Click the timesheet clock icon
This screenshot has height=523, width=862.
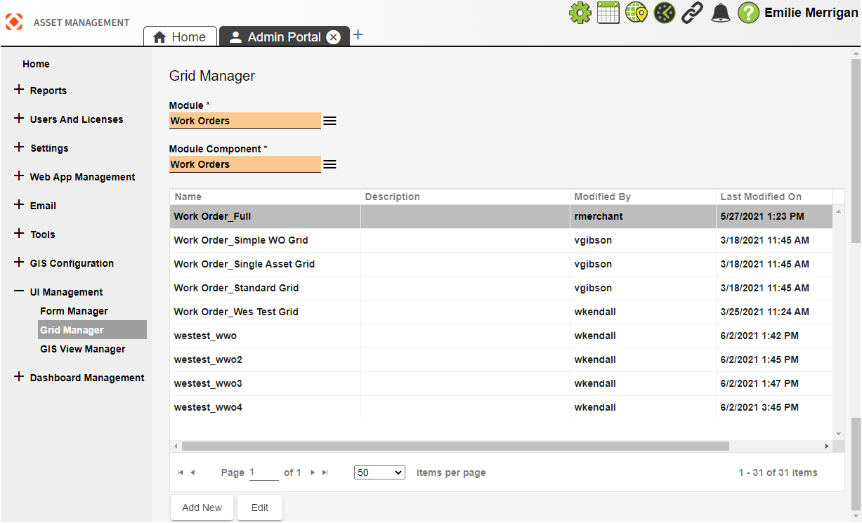point(664,12)
